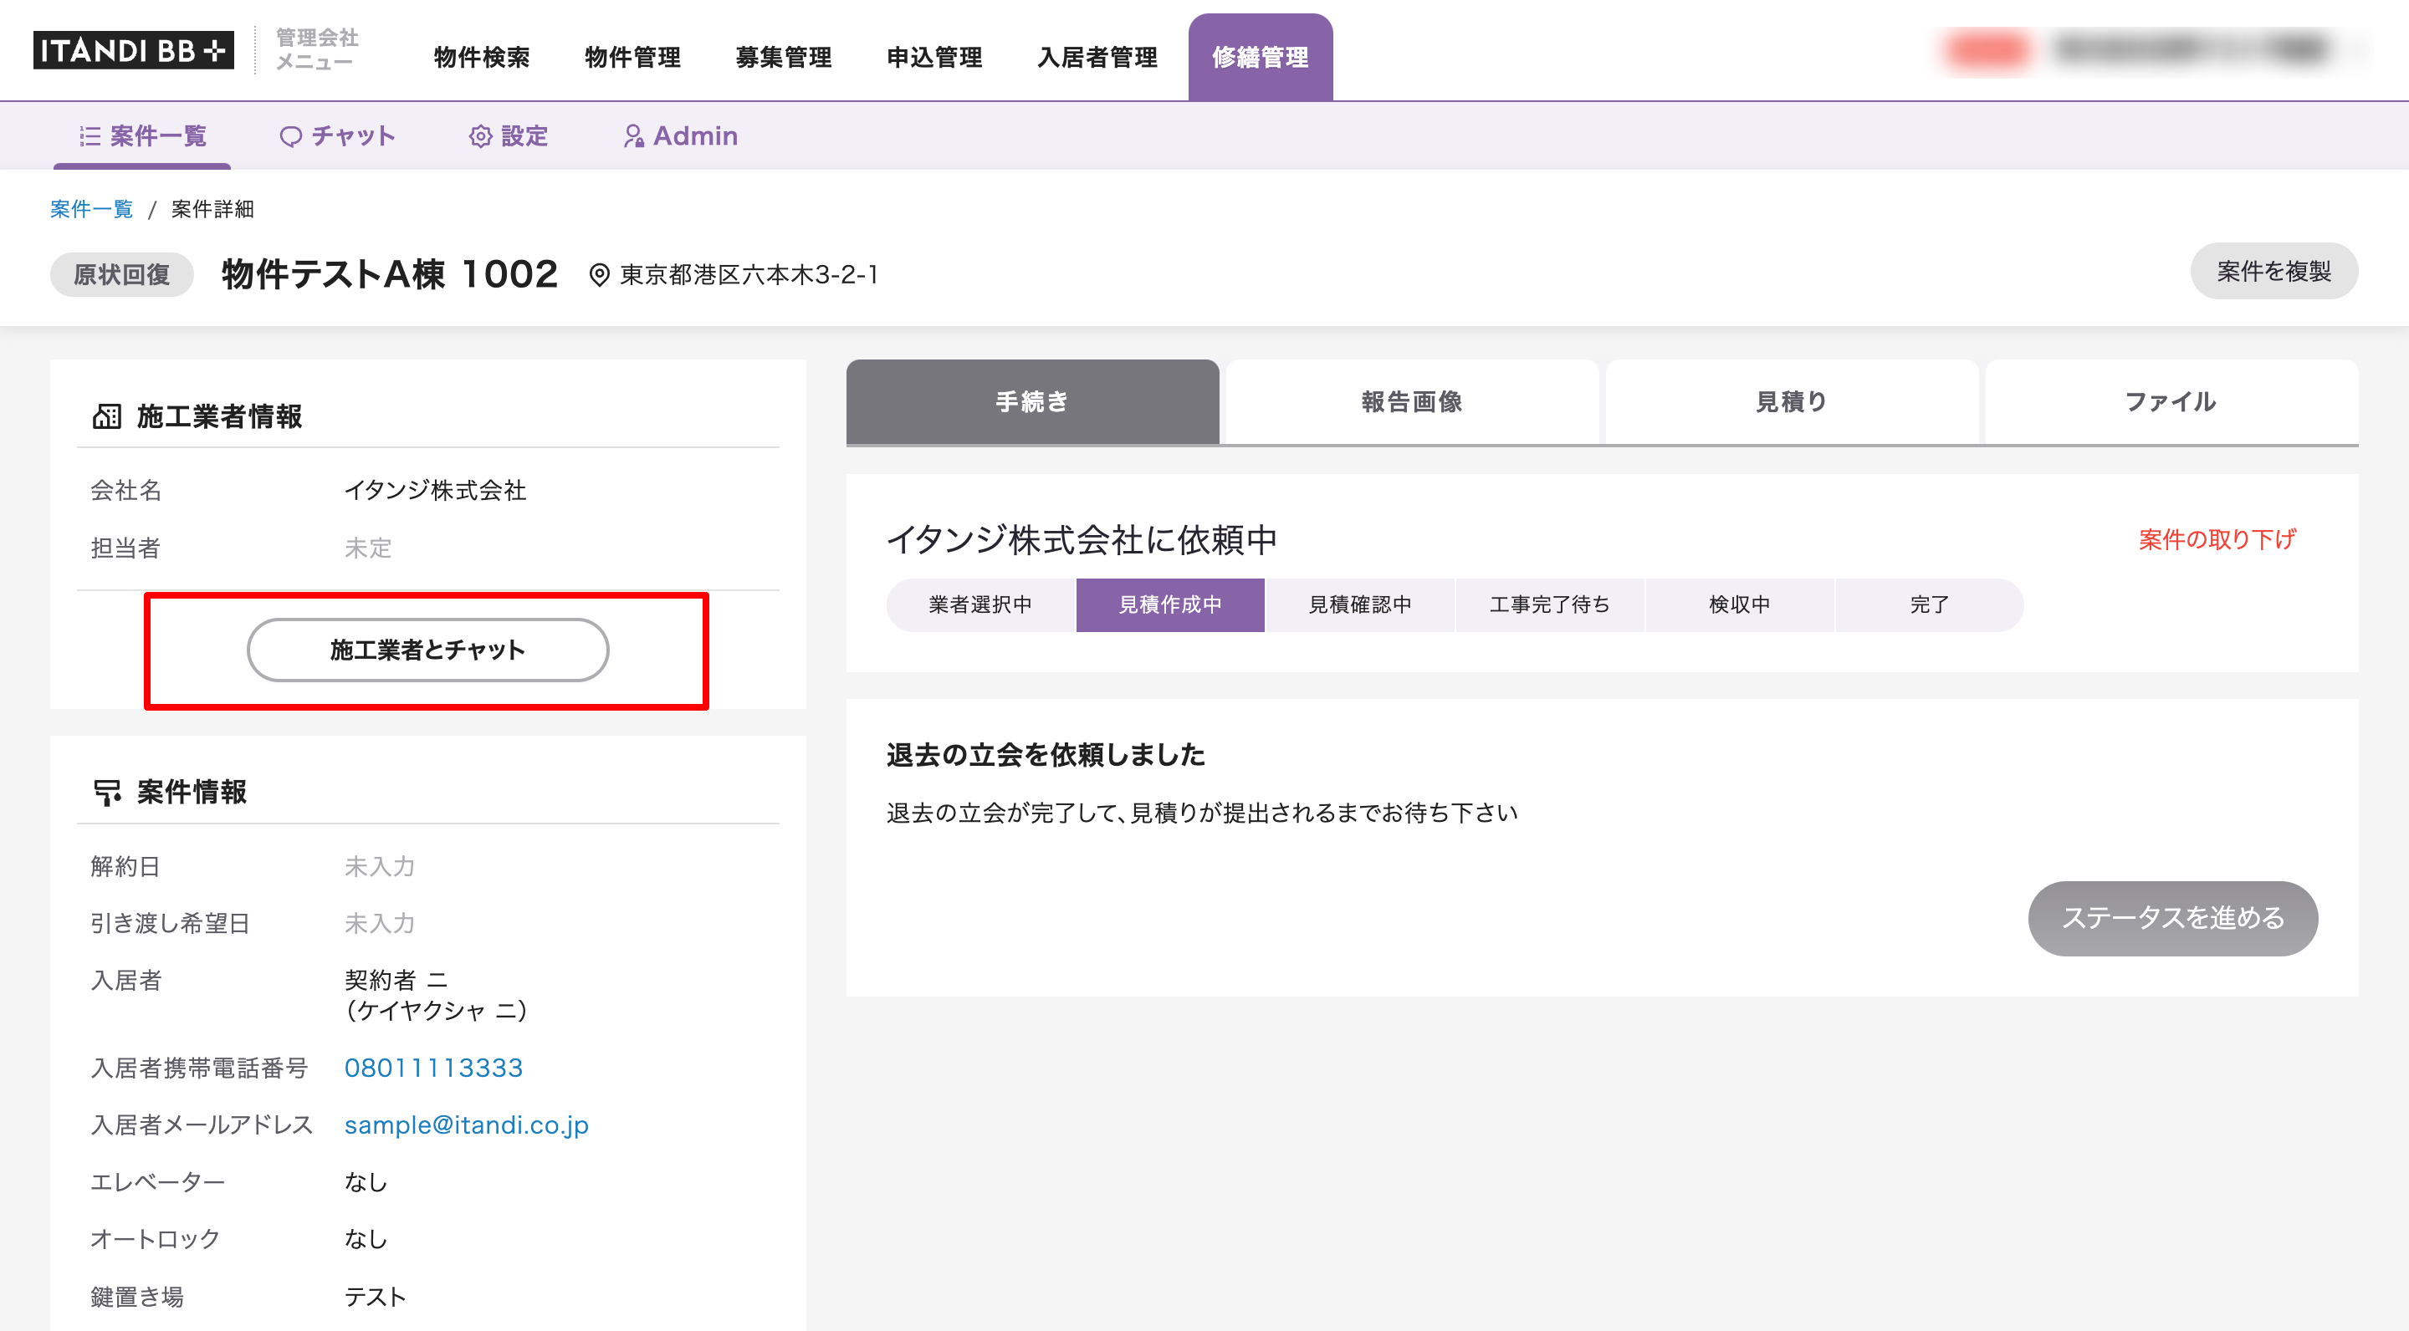Click the gear icon beside 設定
Viewport: 2409px width, 1331px height.
pyautogui.click(x=481, y=136)
